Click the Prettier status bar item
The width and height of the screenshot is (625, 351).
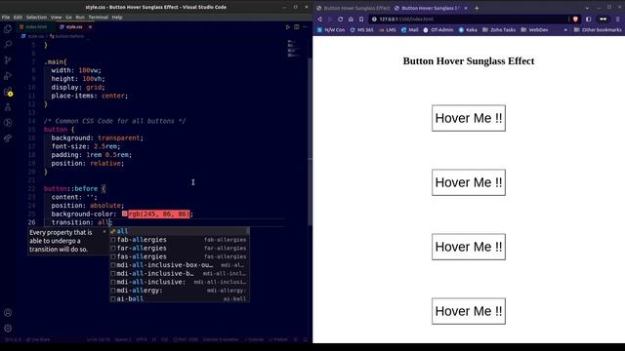(x=278, y=339)
